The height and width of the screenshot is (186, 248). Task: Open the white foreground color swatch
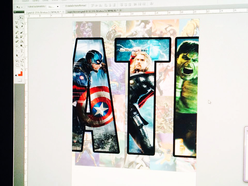click(18, 71)
